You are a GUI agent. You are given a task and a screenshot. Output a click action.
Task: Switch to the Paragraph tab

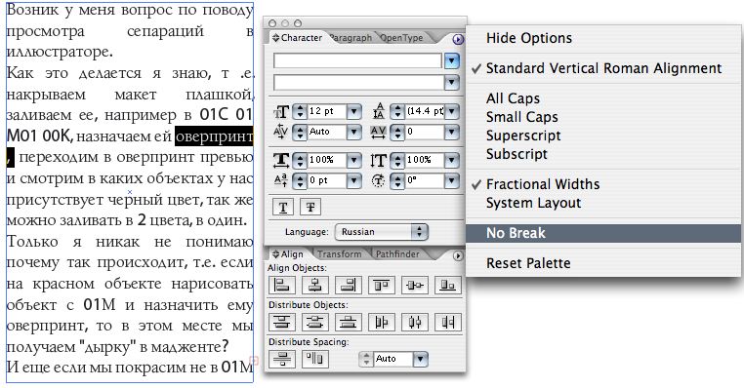click(351, 38)
